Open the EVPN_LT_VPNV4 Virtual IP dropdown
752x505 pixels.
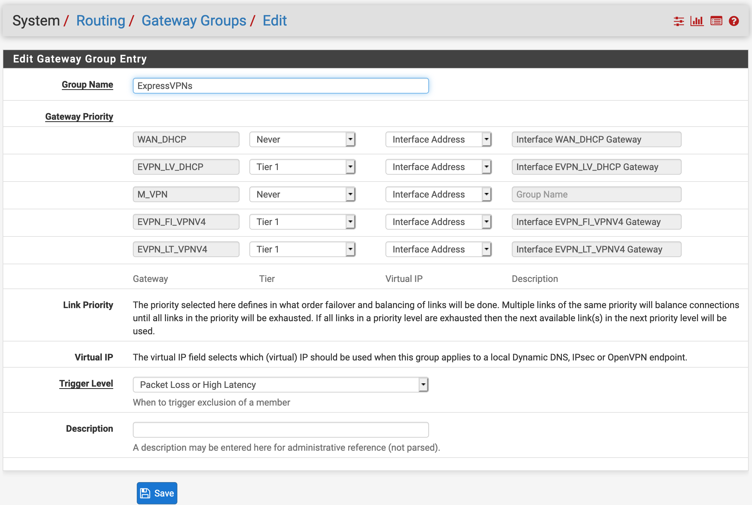(438, 250)
